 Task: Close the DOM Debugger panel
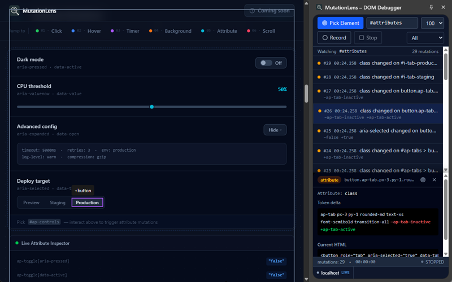(x=444, y=7)
